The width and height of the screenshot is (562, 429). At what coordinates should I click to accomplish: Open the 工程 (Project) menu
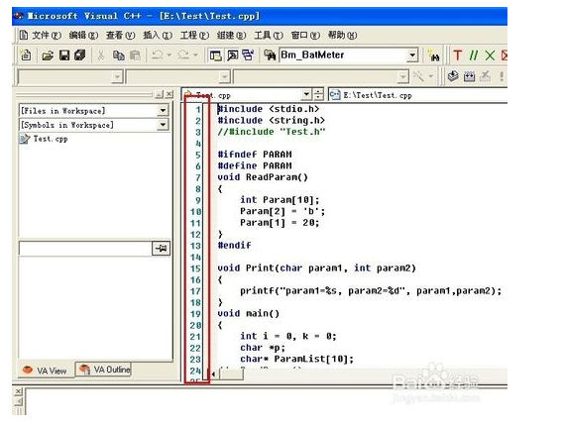[194, 35]
